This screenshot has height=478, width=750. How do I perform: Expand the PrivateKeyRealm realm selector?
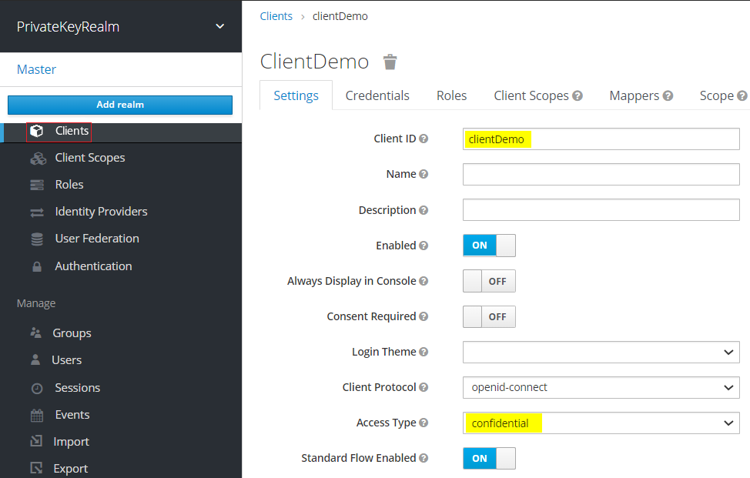click(x=121, y=26)
